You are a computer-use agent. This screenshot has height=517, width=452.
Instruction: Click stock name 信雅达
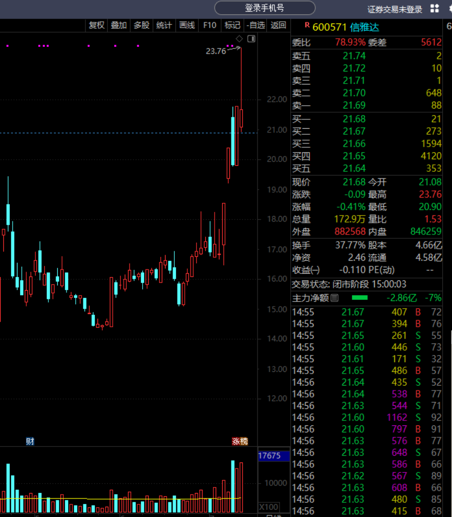click(364, 27)
